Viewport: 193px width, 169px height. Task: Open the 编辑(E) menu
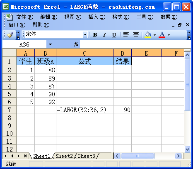pos(49,17)
